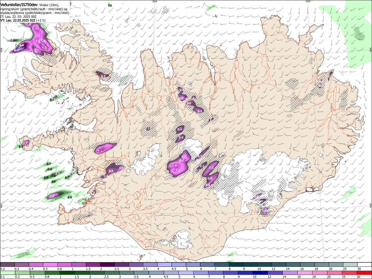Click the bright pink swatch above top-row '0.5'
Image resolution: width=372 pixels, height=279 pixels.
coord(50,265)
